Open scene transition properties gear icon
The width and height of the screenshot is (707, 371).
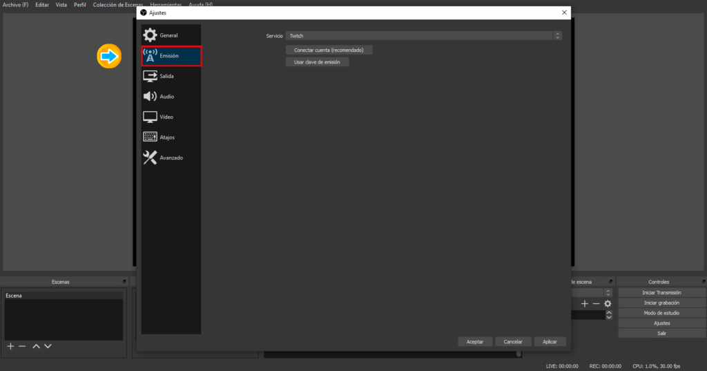click(x=608, y=303)
